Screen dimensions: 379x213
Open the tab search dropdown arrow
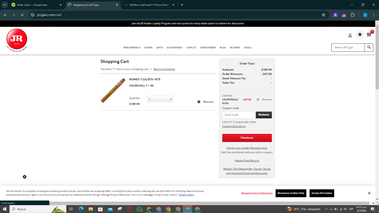tap(5, 5)
